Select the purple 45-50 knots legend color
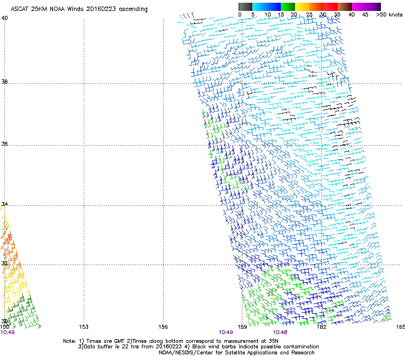This screenshot has height=356, width=405. tap(373, 7)
